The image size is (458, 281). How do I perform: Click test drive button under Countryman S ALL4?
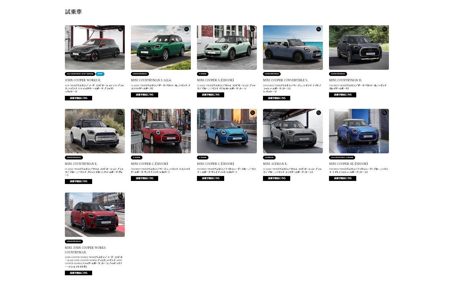(144, 95)
